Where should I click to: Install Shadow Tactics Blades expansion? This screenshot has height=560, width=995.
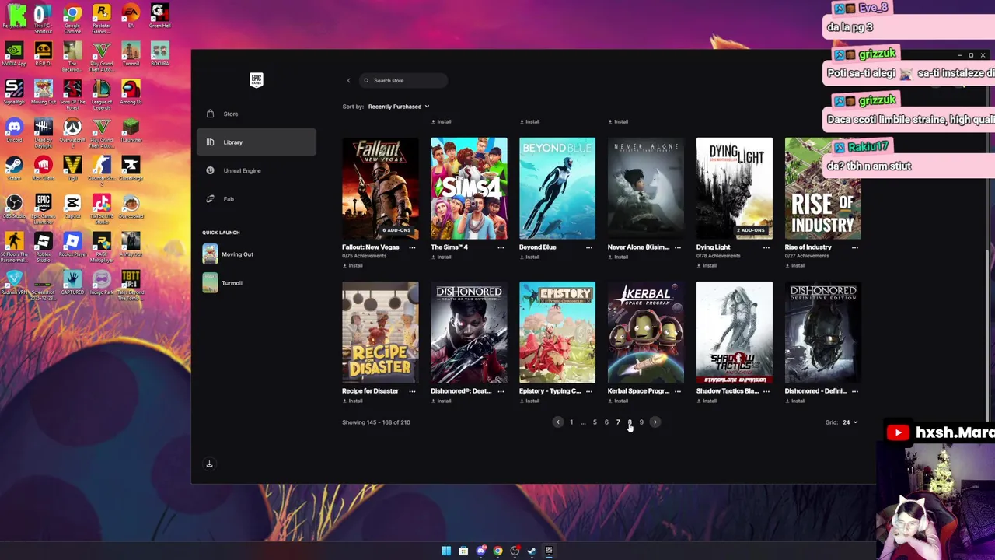707,401
